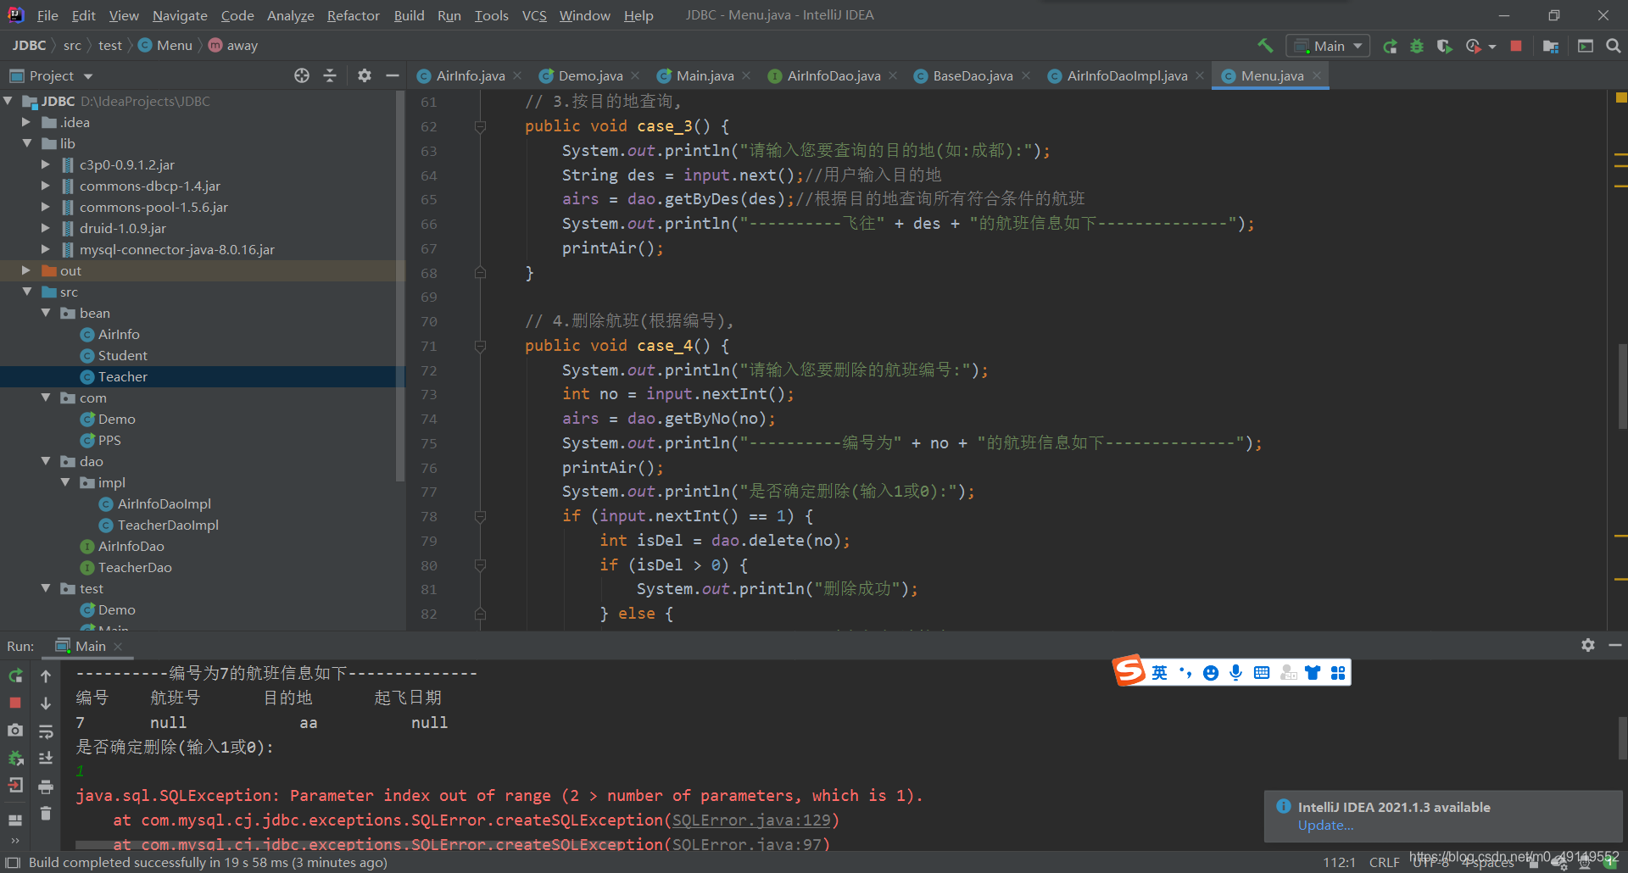The image size is (1628, 873).
Task: Click the Build project hammer icon
Action: [x=1265, y=46]
